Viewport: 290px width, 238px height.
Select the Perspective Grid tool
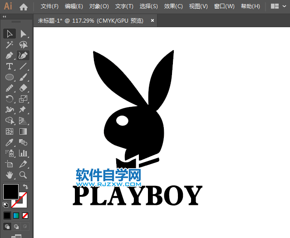click(x=23, y=121)
